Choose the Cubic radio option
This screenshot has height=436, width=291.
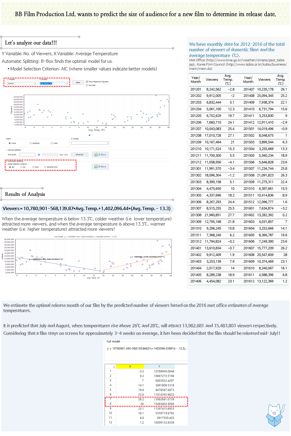pyautogui.click(x=52, y=143)
